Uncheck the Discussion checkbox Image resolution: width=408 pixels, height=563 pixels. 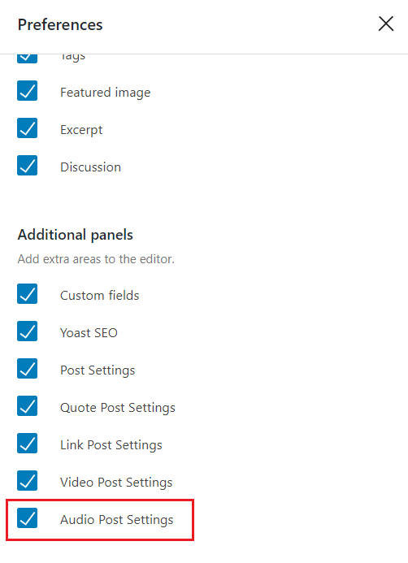tap(28, 166)
